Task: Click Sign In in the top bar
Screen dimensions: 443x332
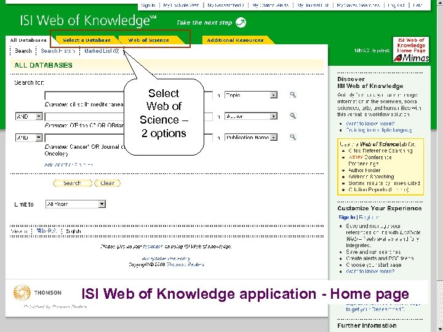Action: [x=148, y=5]
